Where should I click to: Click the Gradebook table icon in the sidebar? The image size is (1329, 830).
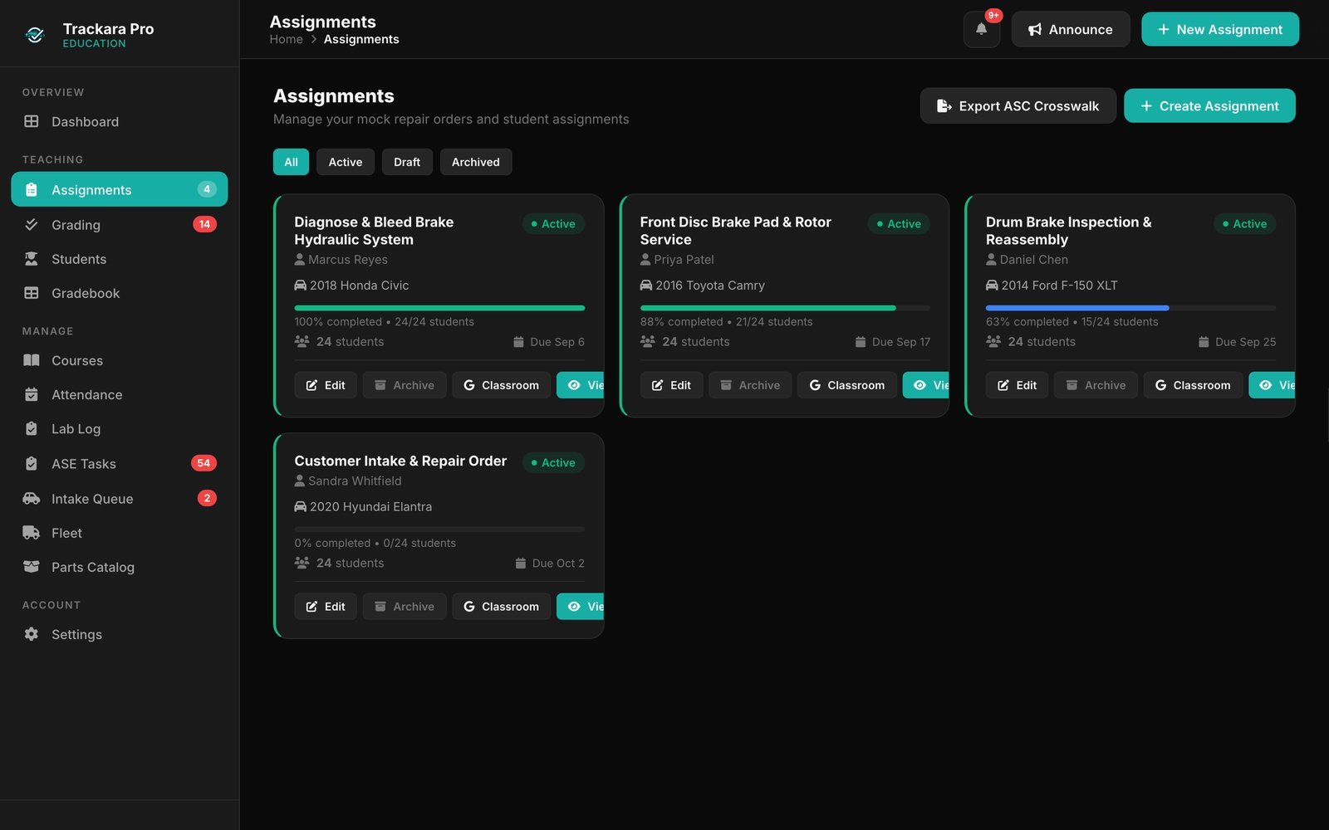32,293
